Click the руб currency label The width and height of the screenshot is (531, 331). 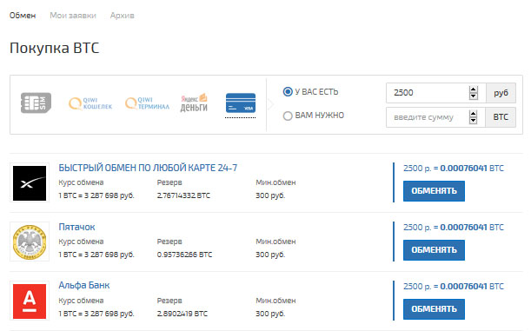coord(501,93)
